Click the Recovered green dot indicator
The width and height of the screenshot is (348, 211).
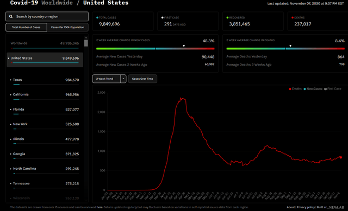(227, 17)
